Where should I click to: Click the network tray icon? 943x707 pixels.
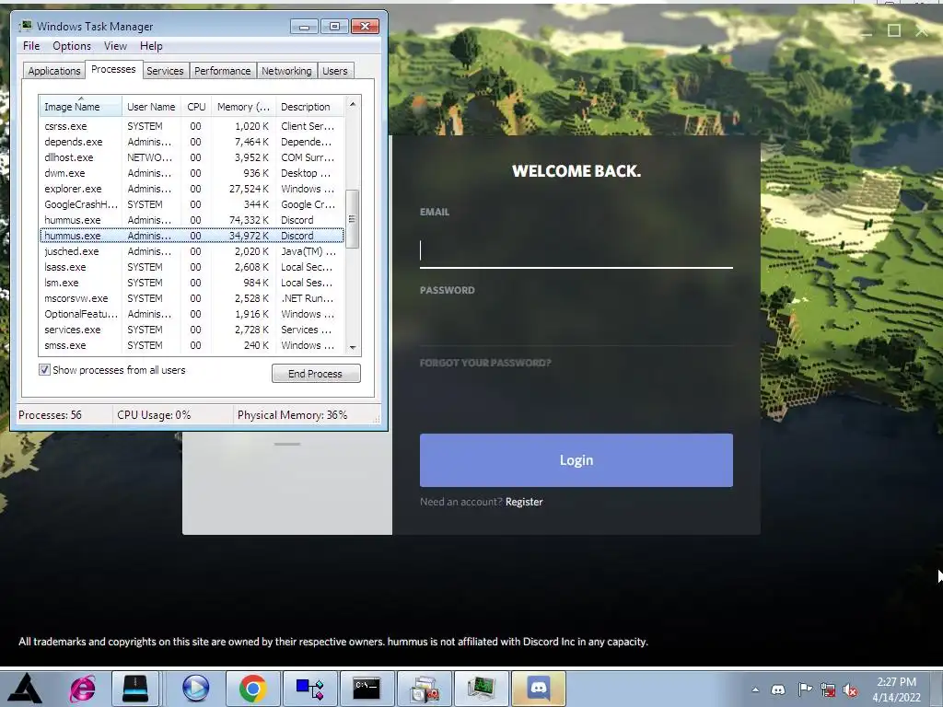828,690
